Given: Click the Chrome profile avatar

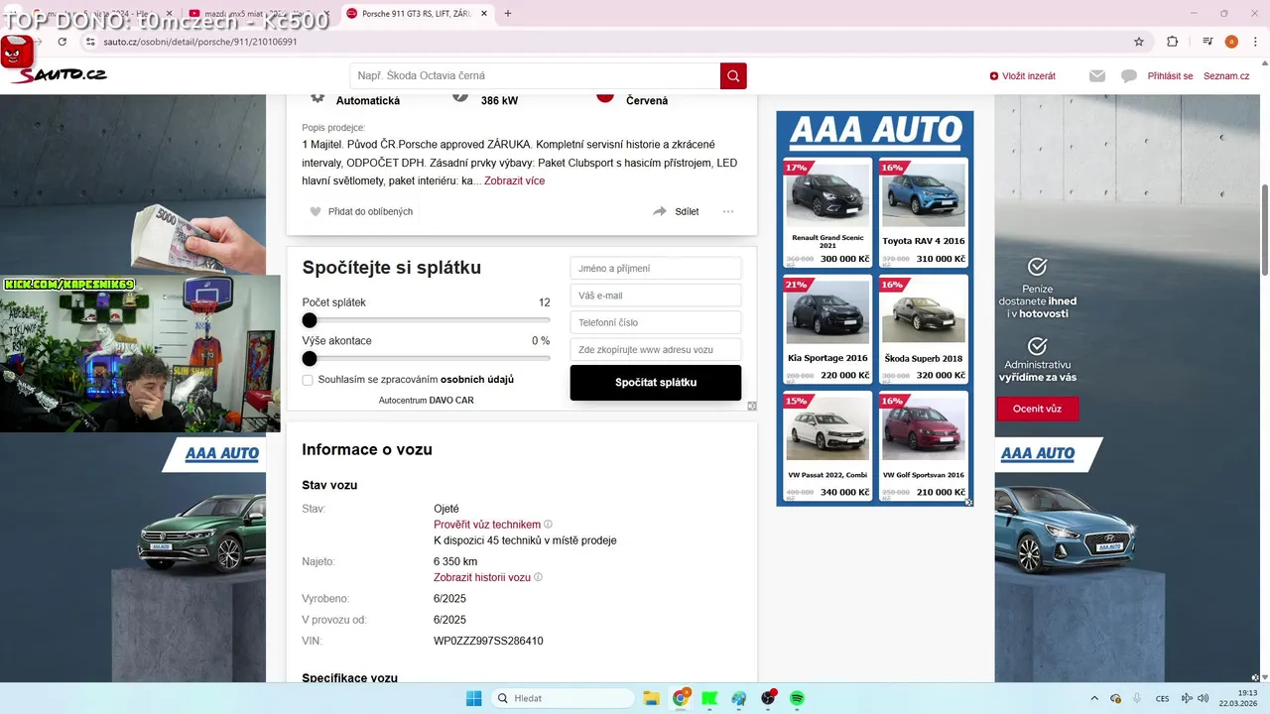Looking at the screenshot, I should (1231, 42).
